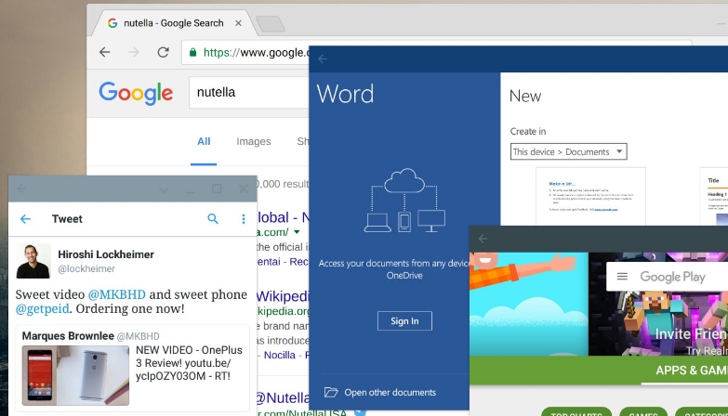Click the New heading in Word
The width and height of the screenshot is (728, 416).
click(525, 96)
